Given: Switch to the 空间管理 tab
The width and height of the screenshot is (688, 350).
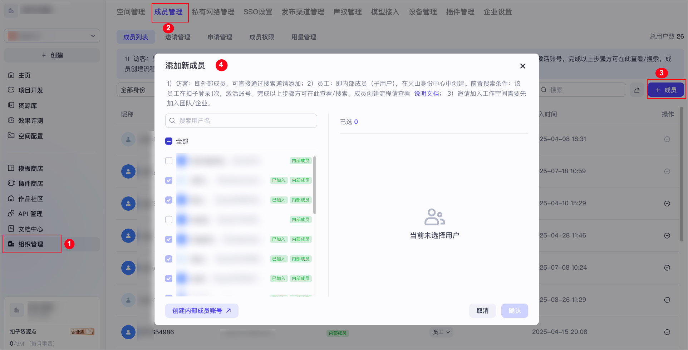Looking at the screenshot, I should click(x=131, y=12).
